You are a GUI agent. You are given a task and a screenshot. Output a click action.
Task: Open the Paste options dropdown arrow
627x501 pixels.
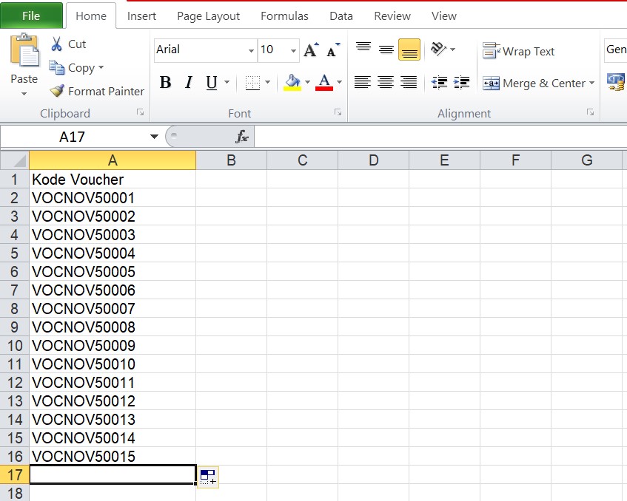tap(24, 94)
